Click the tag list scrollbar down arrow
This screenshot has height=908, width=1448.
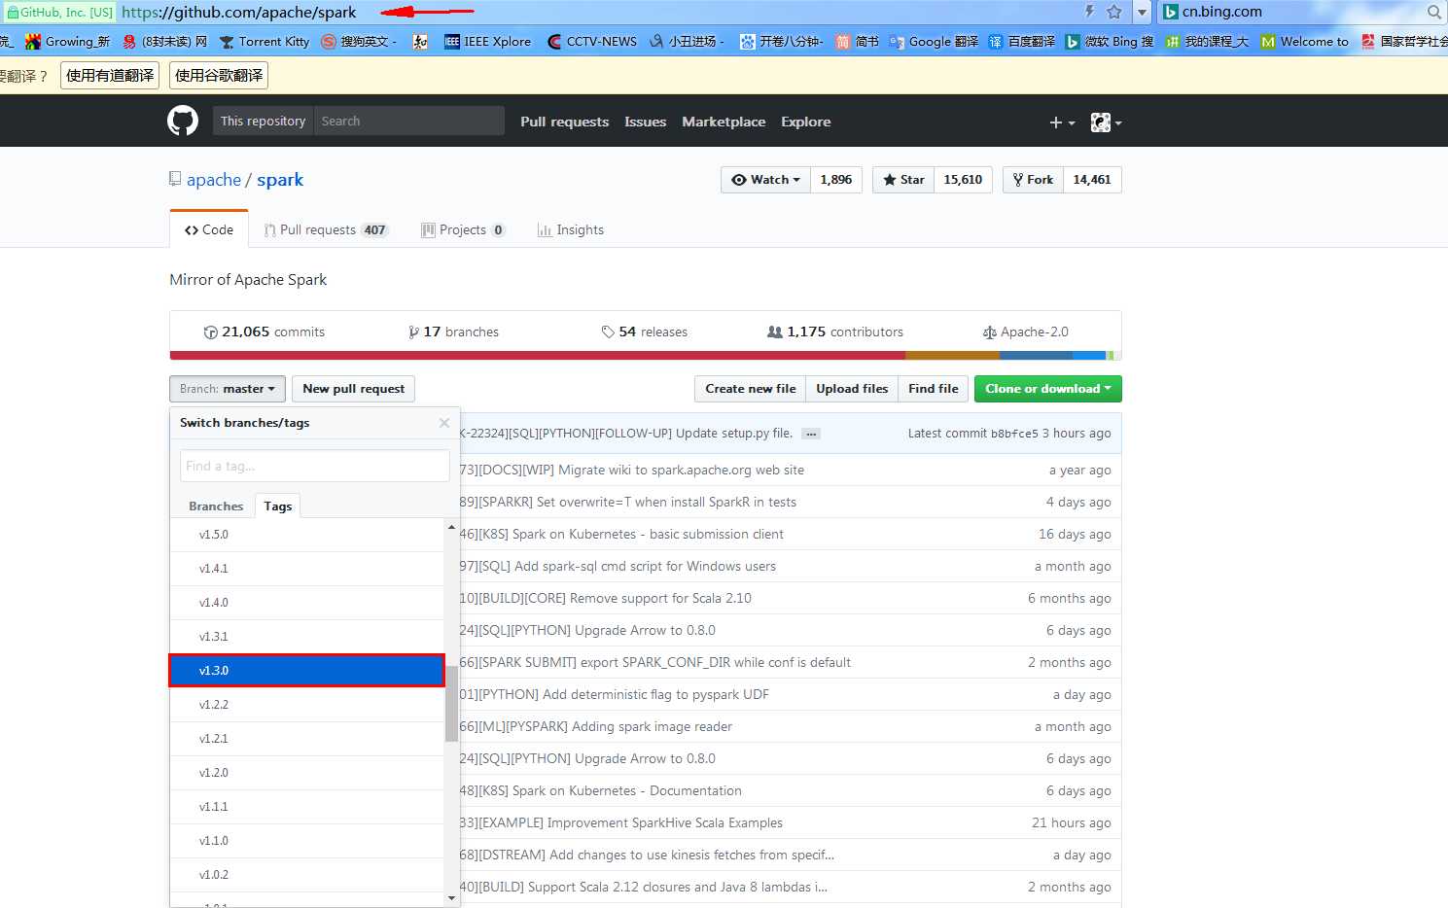click(x=451, y=898)
